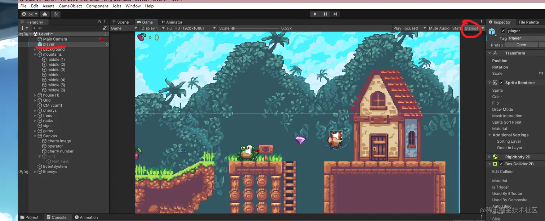Switch to the Scene tab
The height and width of the screenshot is (221, 545).
tap(120, 22)
